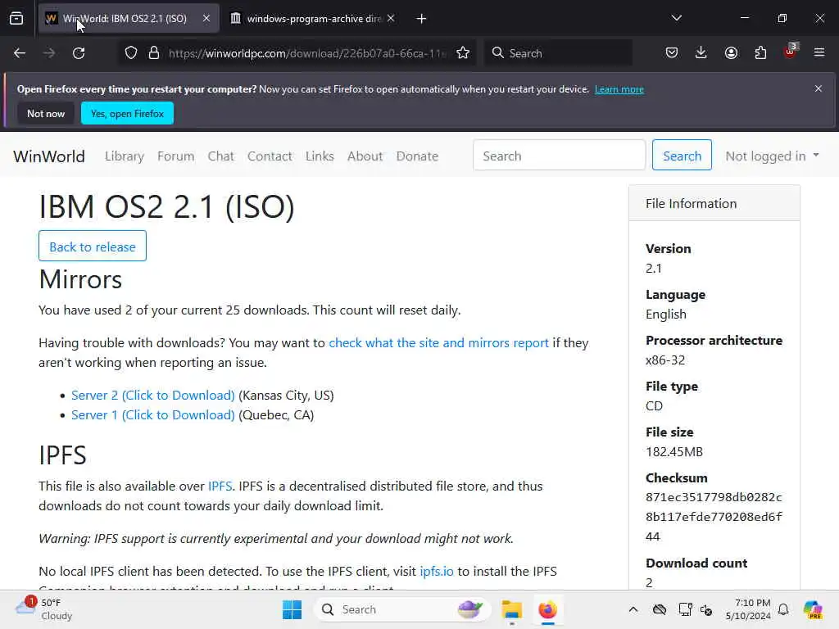The image size is (839, 629).
Task: Click the Windows taskbar search box
Action: [x=402, y=609]
